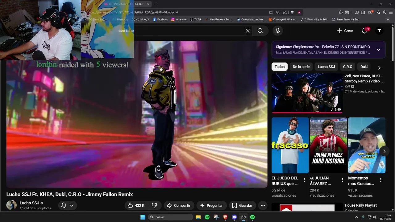
Task: Open the HardGamers bookmark
Action: (x=219, y=19)
